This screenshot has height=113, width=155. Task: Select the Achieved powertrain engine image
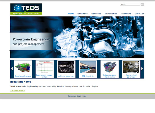pos(66,67)
